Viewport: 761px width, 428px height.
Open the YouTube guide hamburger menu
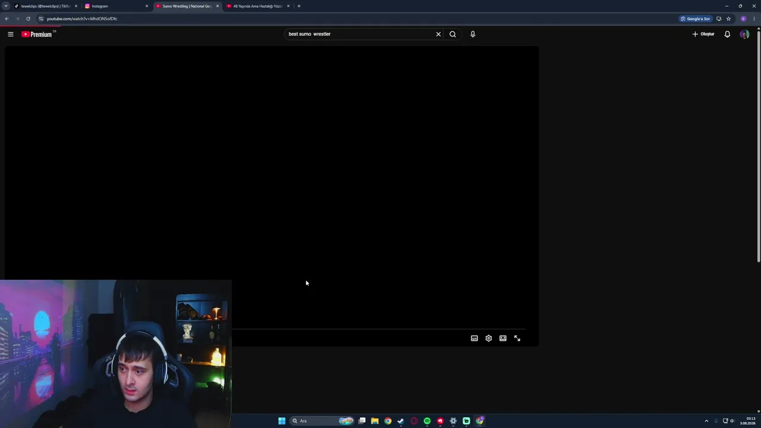(11, 34)
